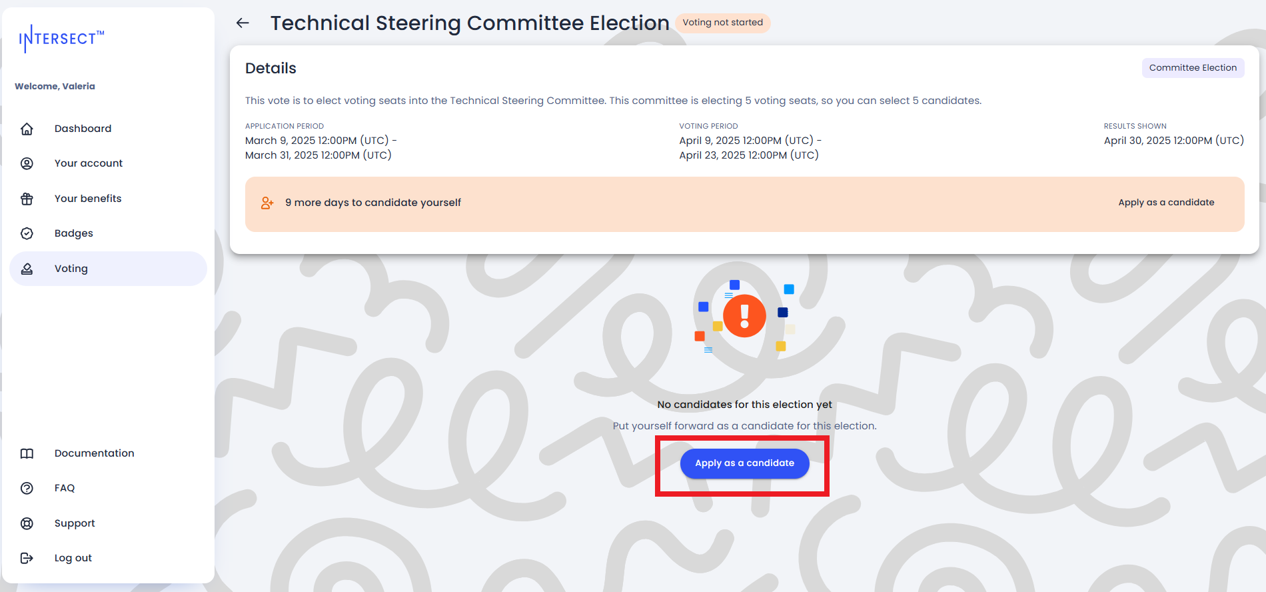1266x592 pixels.
Task: Click the Intersect logo
Action: click(61, 39)
